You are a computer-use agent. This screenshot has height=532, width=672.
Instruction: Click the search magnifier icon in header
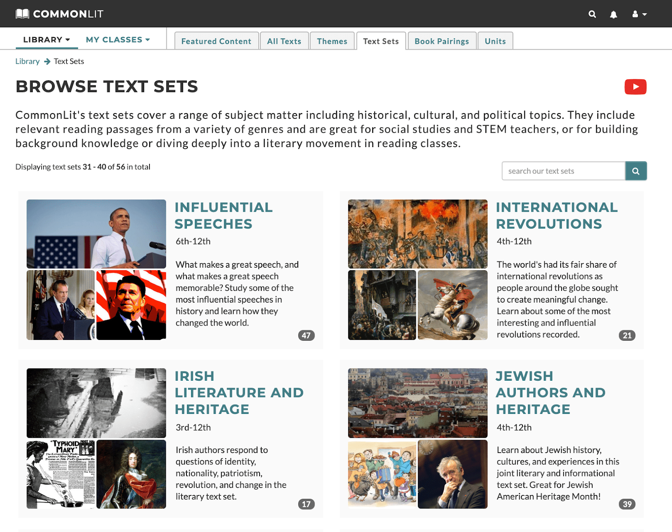point(592,14)
